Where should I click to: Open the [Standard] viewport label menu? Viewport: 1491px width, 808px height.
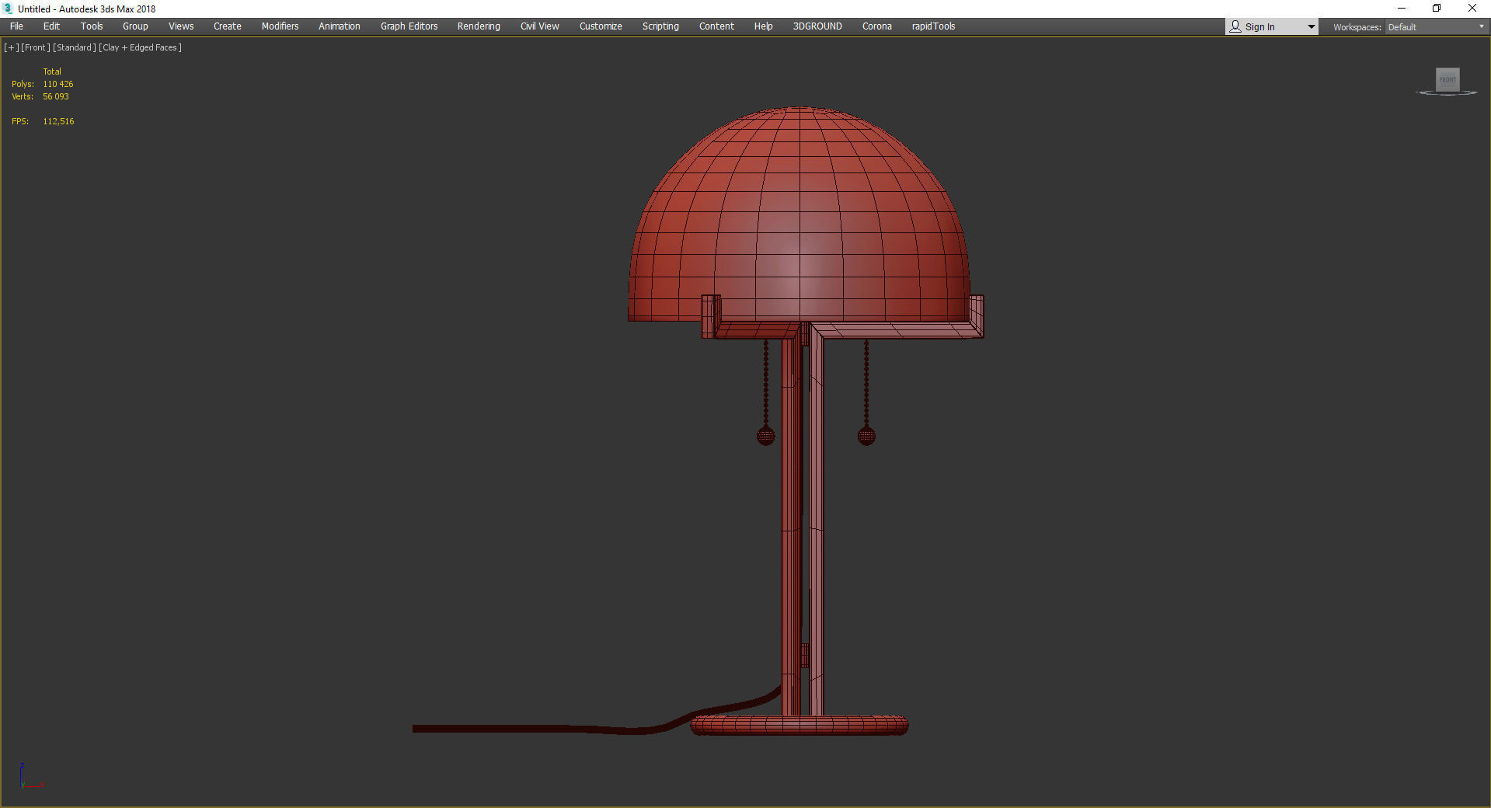click(75, 47)
